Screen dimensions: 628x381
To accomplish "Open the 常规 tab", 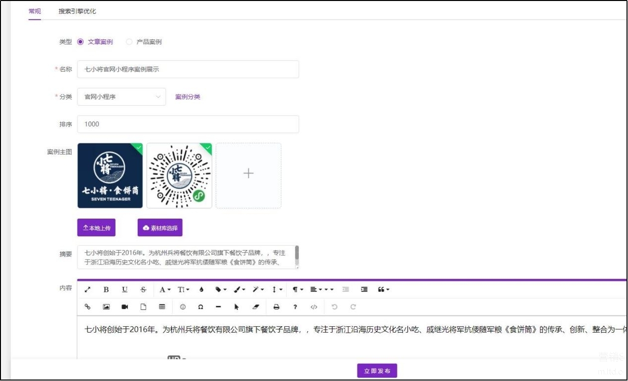I will pyautogui.click(x=35, y=11).
